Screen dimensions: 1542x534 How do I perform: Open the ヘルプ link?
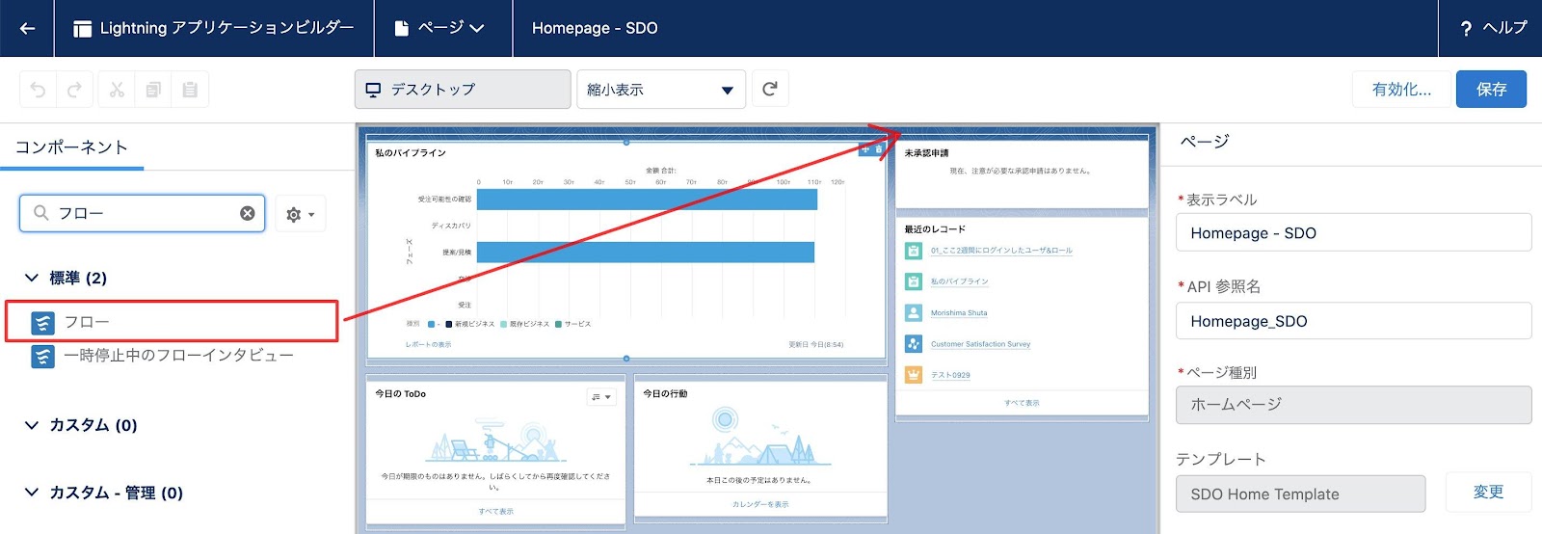(1493, 28)
